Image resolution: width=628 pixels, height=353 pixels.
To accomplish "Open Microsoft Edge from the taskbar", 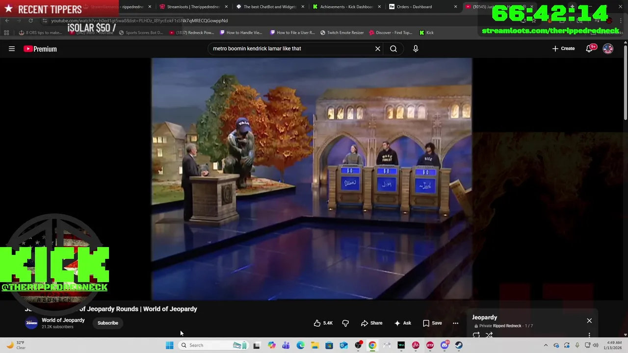I will (300, 345).
